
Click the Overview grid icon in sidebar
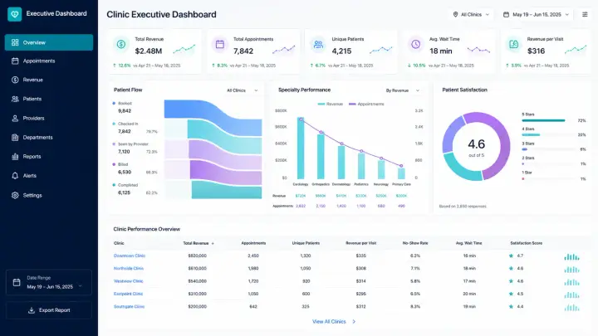click(x=15, y=42)
